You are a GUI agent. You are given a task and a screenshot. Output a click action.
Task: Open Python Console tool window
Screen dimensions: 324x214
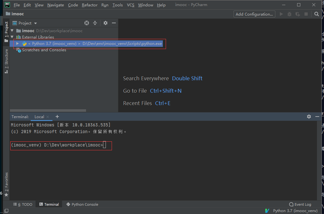coord(82,204)
